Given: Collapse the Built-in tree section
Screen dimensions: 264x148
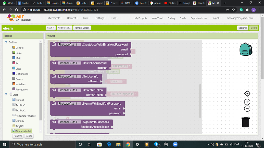Looking at the screenshot, I should (6, 42).
